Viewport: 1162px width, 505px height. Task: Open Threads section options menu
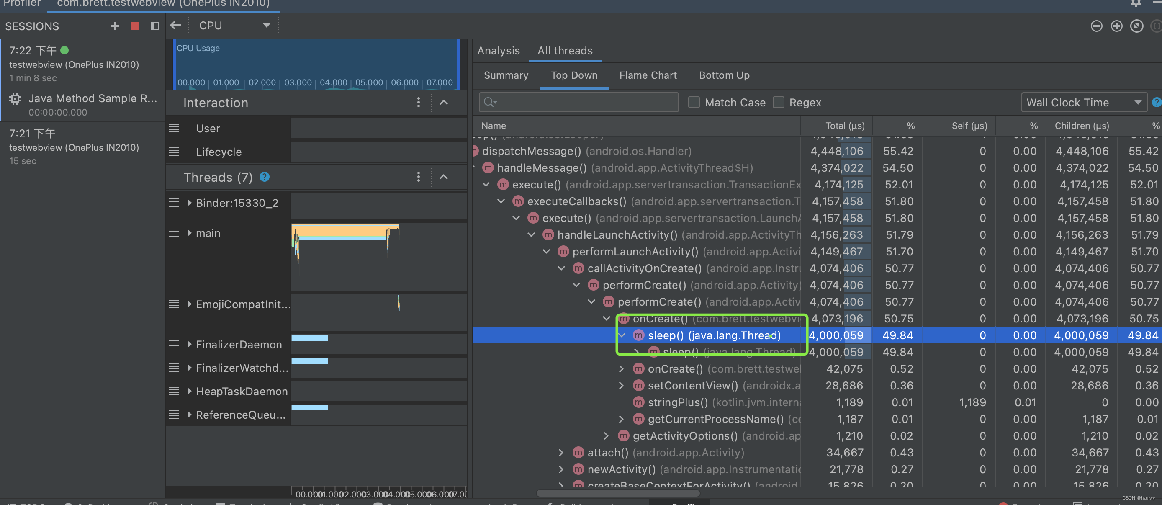[x=418, y=177]
